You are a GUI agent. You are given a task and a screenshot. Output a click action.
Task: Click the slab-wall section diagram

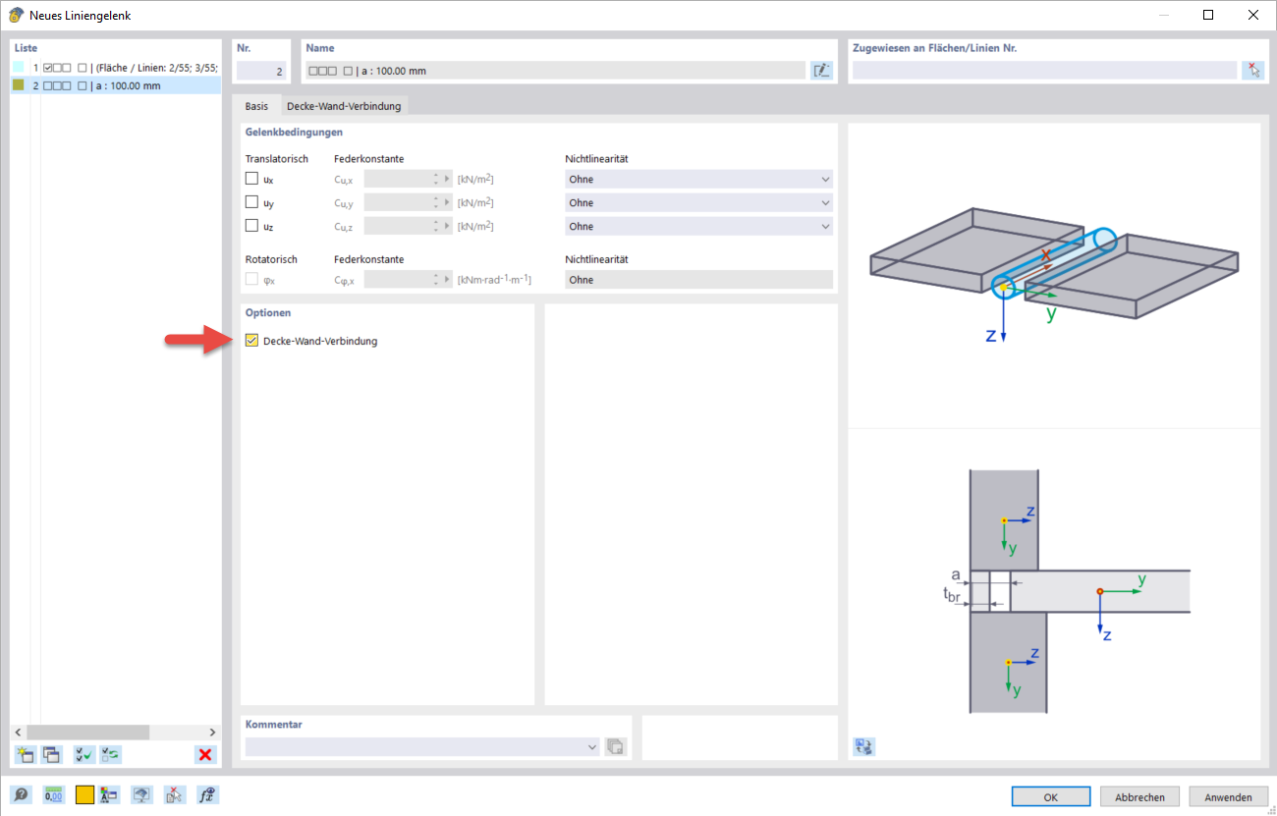1066,592
